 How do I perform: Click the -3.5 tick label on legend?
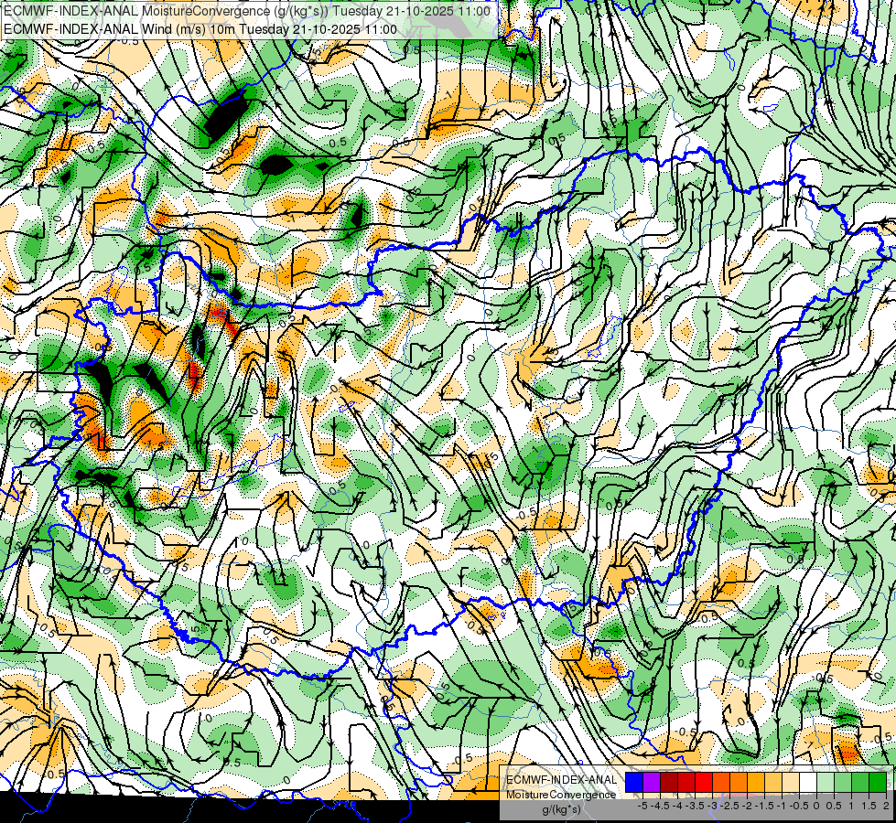coord(695,806)
